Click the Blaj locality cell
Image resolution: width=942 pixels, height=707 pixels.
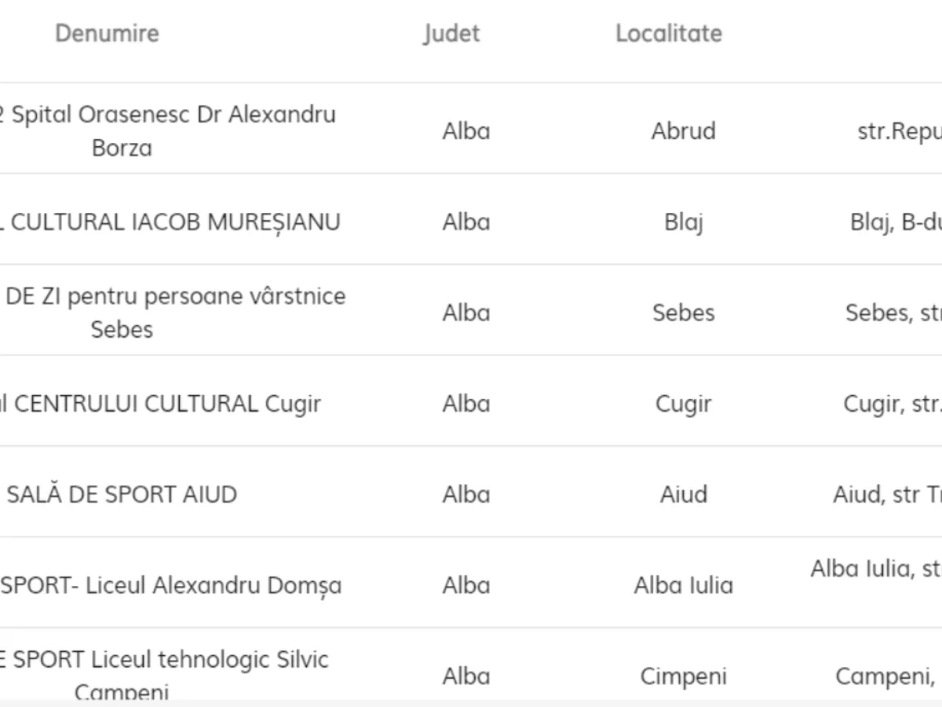tap(683, 222)
